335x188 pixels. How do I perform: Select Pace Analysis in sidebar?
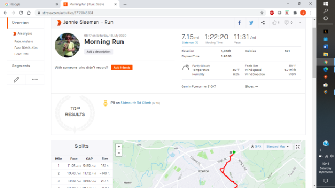click(x=24, y=41)
